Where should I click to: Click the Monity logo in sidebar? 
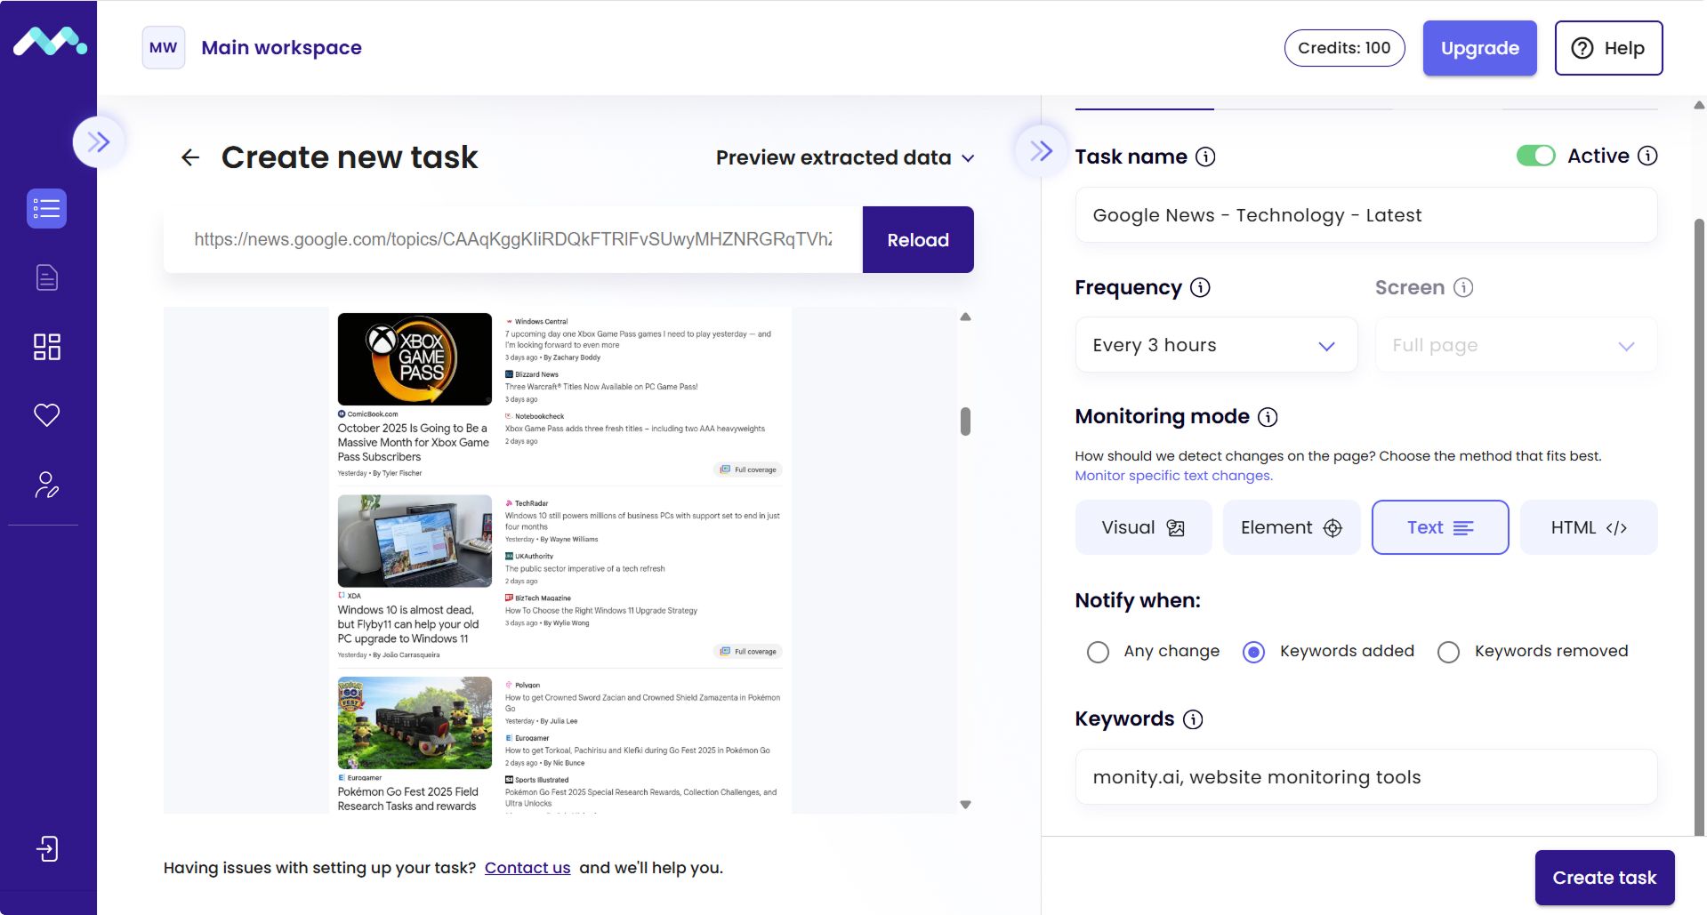50,42
